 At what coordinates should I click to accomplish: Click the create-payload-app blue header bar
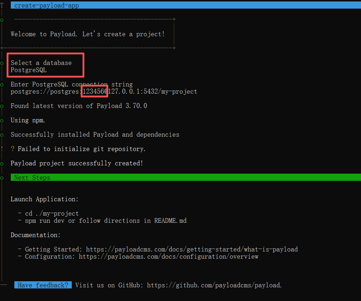(x=186, y=5)
